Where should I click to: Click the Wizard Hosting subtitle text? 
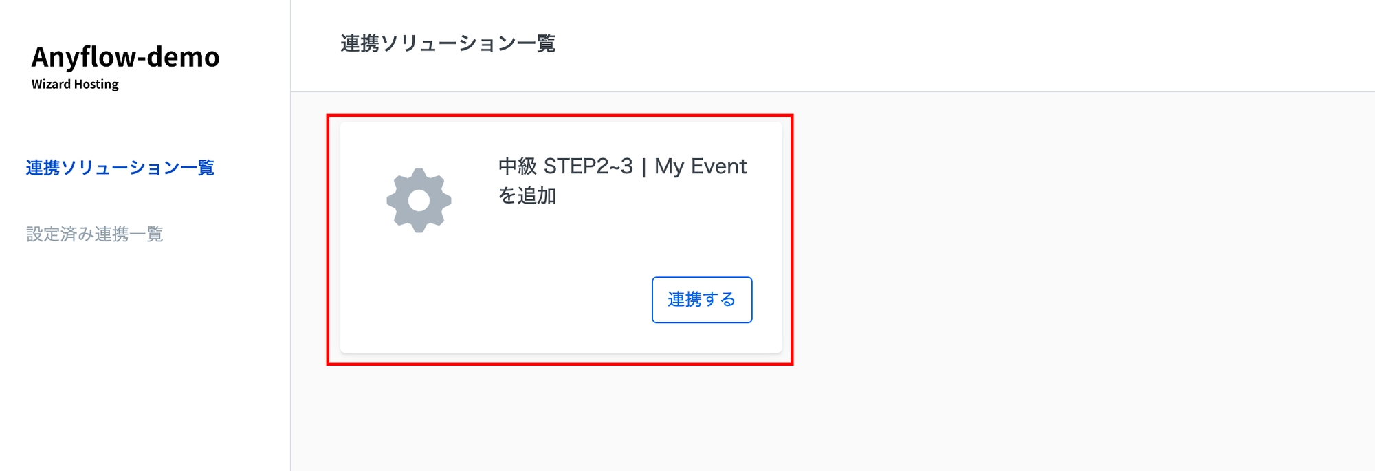click(x=75, y=84)
